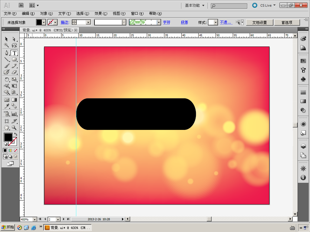Open the 效果 menu
This screenshot has width=310, height=232.
(x=101, y=14)
